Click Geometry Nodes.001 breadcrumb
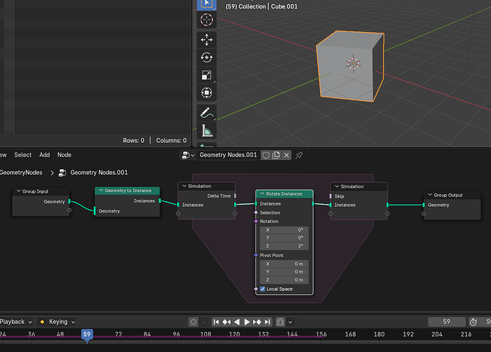The height and width of the screenshot is (352, 491). (99, 173)
